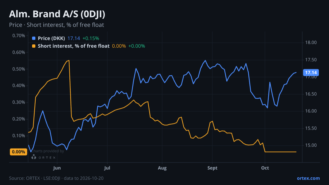This screenshot has height=185, width=329.
Task: Click the 18.00 right axis price label
Action: [311, 42]
